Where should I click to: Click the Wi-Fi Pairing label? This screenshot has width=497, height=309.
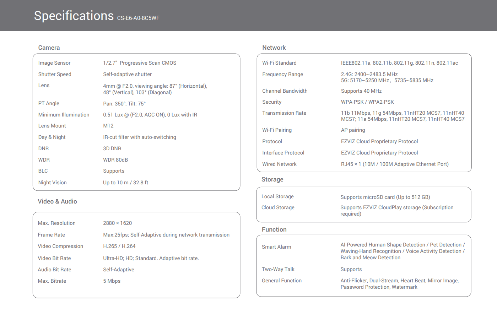(277, 130)
